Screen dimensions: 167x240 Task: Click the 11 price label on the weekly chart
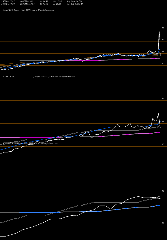(163, 121)
